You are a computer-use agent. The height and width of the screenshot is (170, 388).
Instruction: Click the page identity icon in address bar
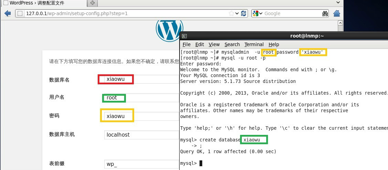(x=20, y=13)
